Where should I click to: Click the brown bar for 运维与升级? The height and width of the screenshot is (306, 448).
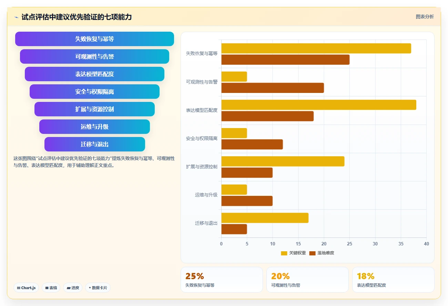(x=247, y=201)
